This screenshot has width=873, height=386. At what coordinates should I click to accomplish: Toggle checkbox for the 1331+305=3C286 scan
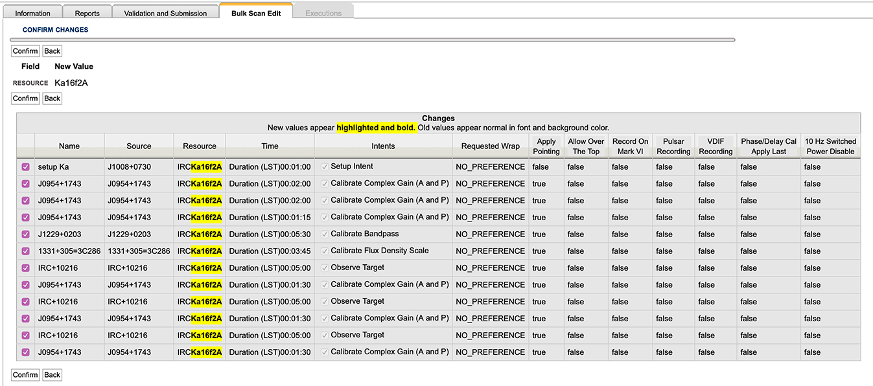[x=26, y=251]
